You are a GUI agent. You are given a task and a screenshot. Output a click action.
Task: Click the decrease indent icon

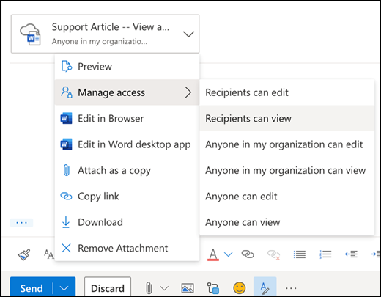351,254
